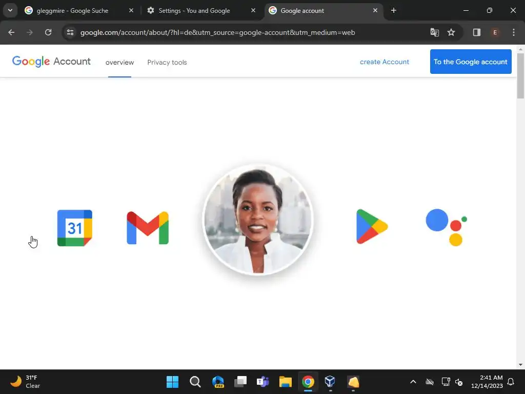Click the OneDrive cloud tray icon

[430, 382]
